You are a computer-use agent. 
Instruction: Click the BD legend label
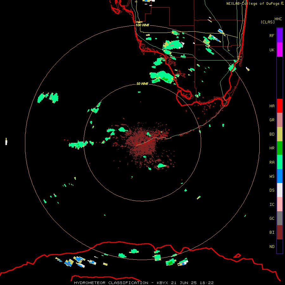click(x=272, y=134)
